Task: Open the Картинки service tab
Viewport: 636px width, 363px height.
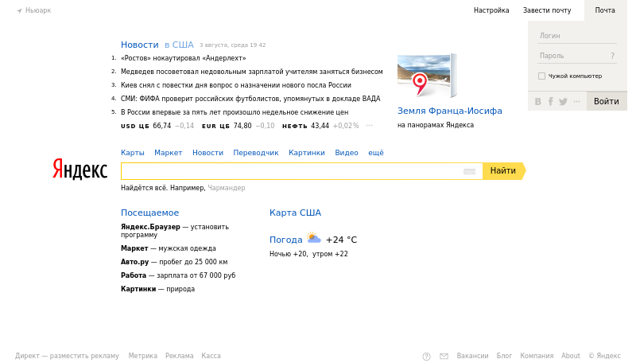Action: pyautogui.click(x=307, y=153)
